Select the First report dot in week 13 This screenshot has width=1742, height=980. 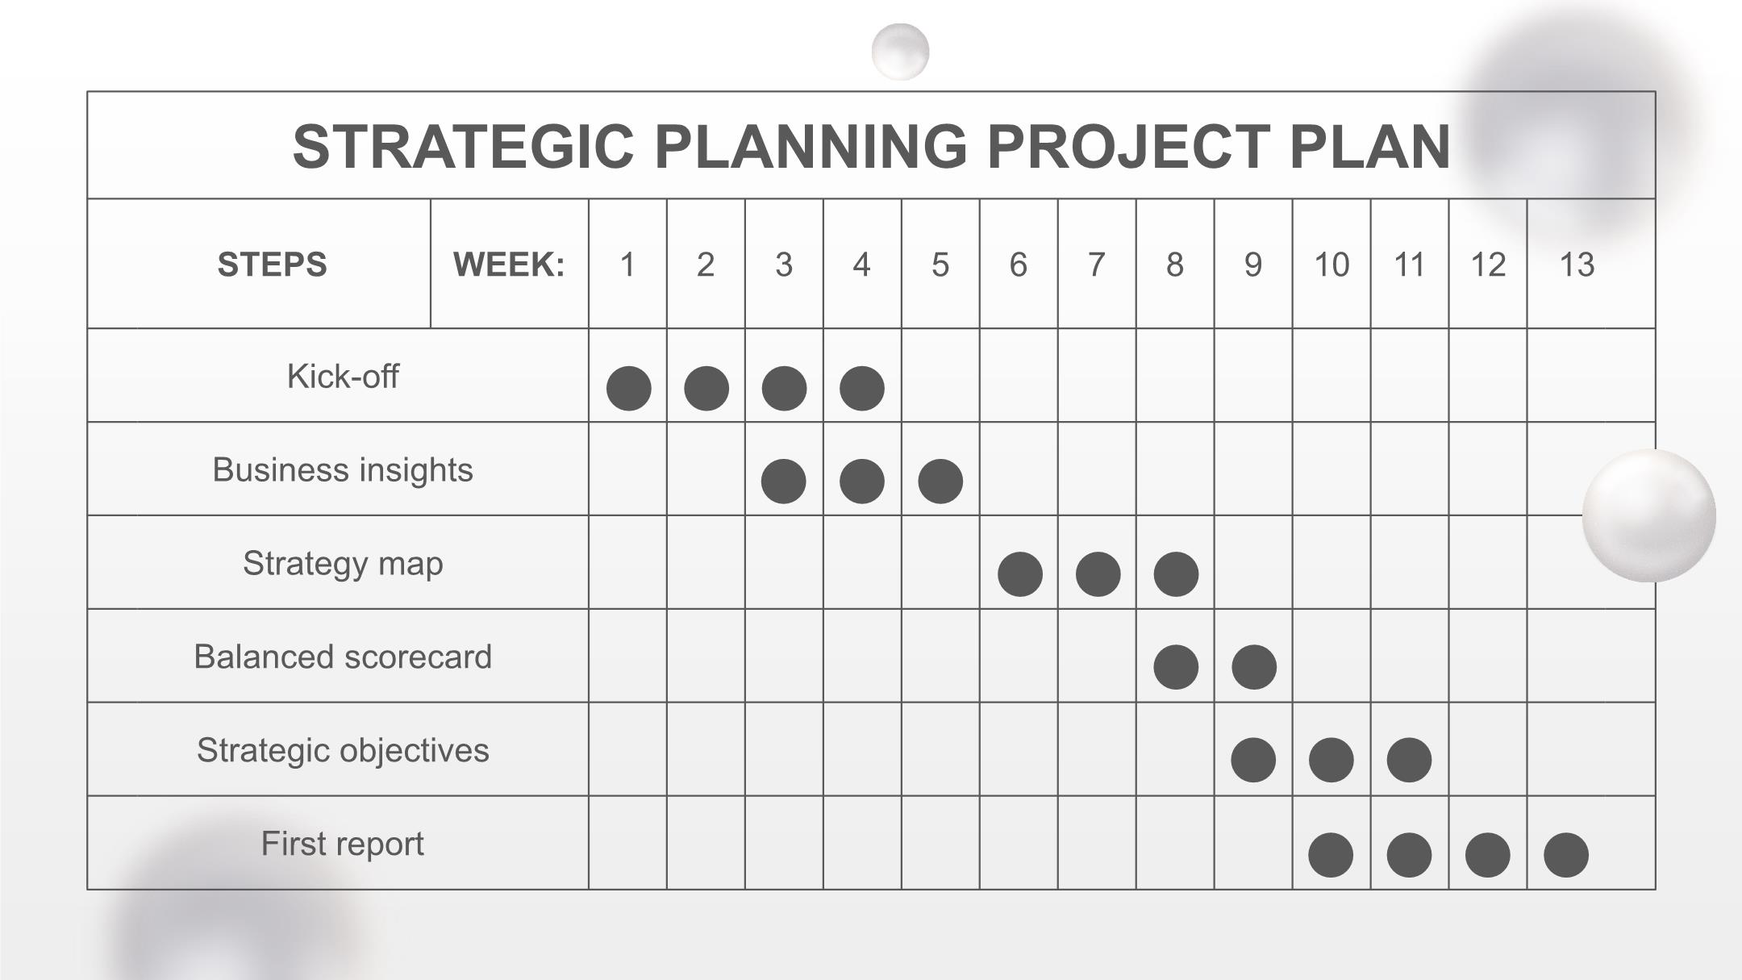[1565, 855]
